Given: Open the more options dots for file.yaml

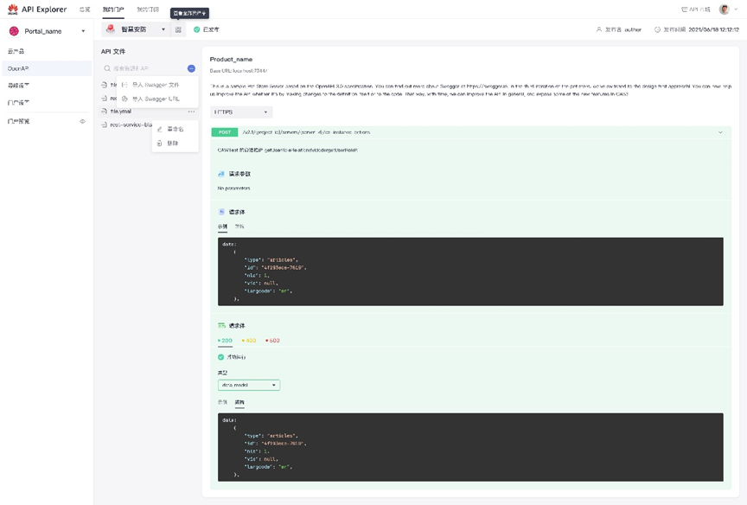Looking at the screenshot, I should point(191,112).
